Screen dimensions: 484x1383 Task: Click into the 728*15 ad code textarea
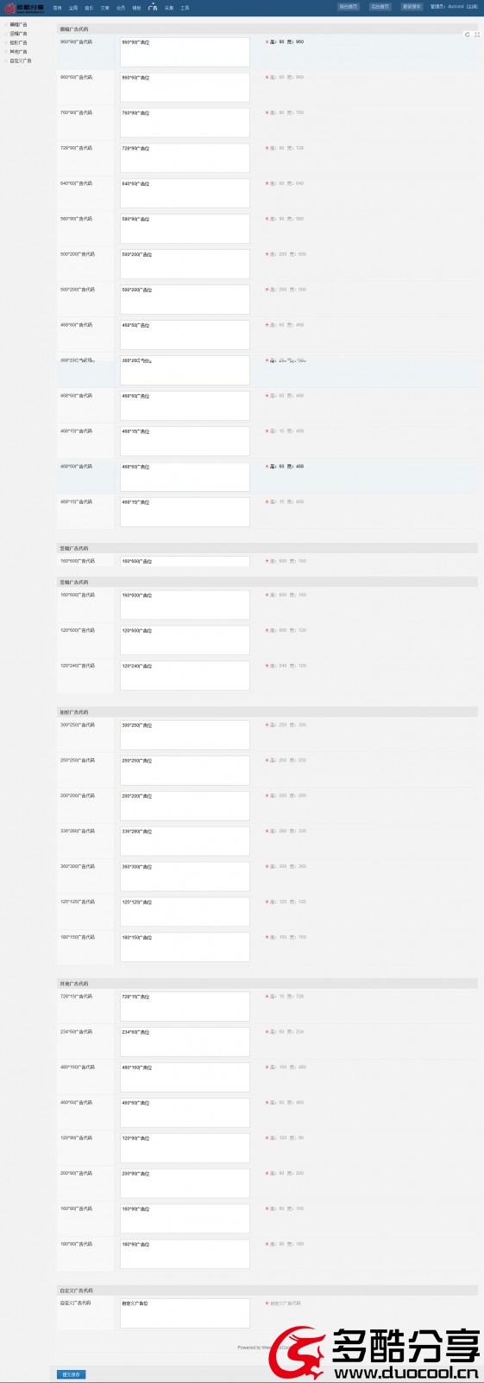click(185, 1006)
